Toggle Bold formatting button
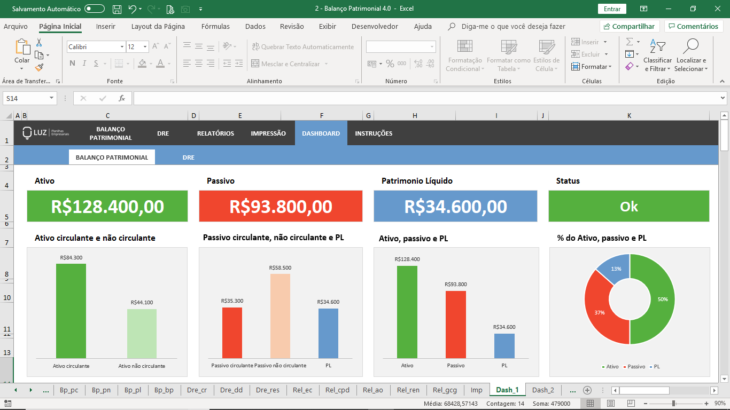This screenshot has width=730, height=410. (72, 64)
